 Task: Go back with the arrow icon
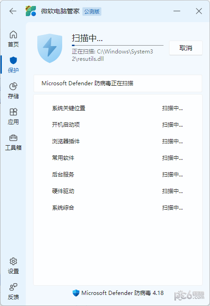13,11
